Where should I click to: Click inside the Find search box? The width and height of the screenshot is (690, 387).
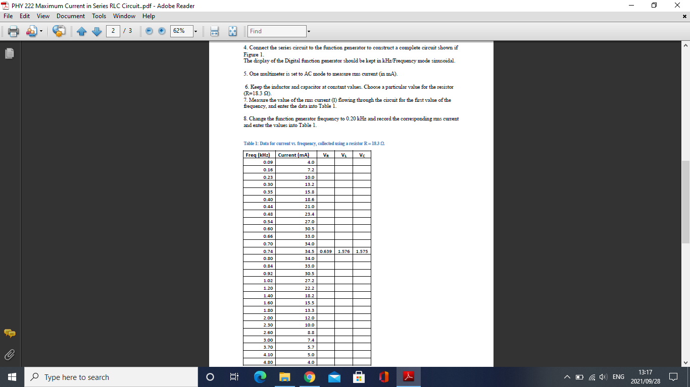[275, 31]
